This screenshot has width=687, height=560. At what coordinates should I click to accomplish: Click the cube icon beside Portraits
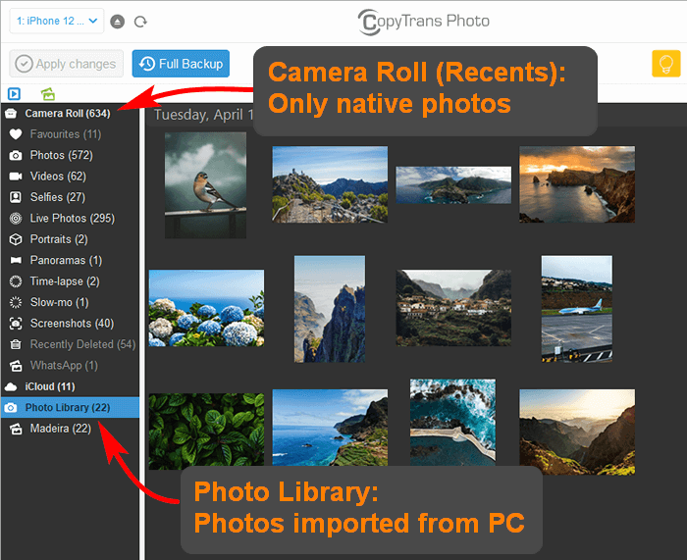[x=16, y=239]
